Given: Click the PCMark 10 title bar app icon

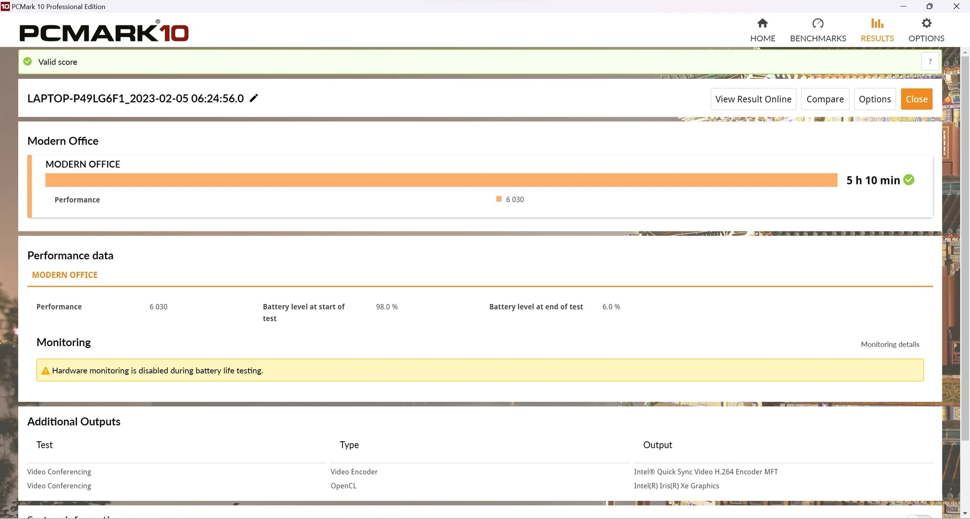Looking at the screenshot, I should [x=5, y=6].
